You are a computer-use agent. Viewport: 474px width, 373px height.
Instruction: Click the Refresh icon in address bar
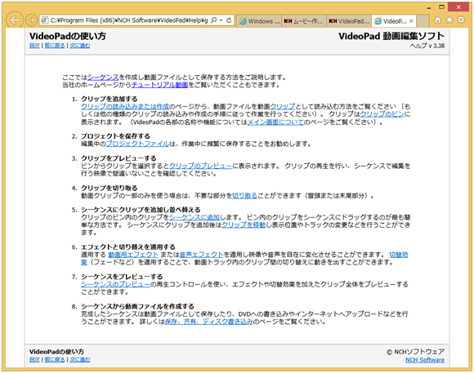(x=229, y=20)
